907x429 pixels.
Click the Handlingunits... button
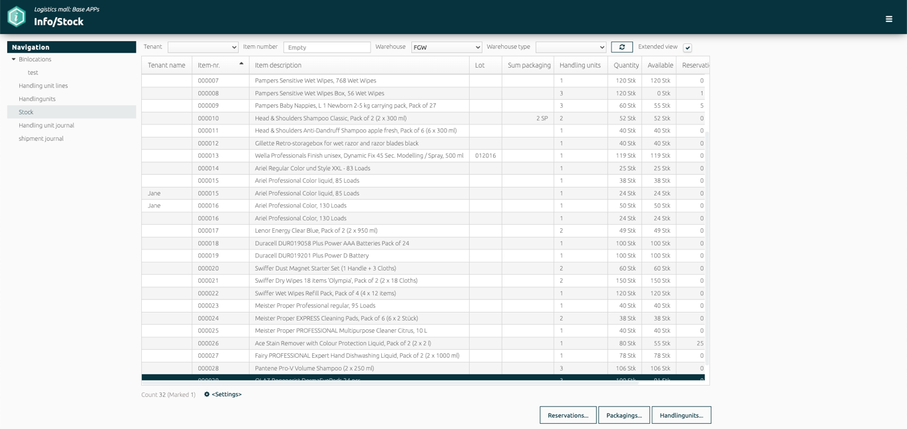pos(681,415)
